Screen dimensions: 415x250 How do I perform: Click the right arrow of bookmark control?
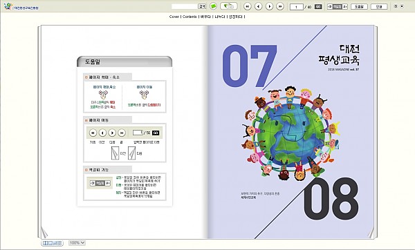click(x=345, y=7)
